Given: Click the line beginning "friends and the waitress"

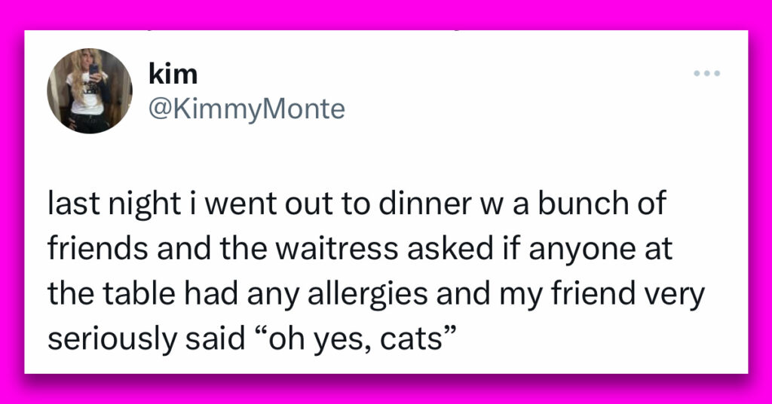Looking at the screenshot, I should (x=360, y=248).
